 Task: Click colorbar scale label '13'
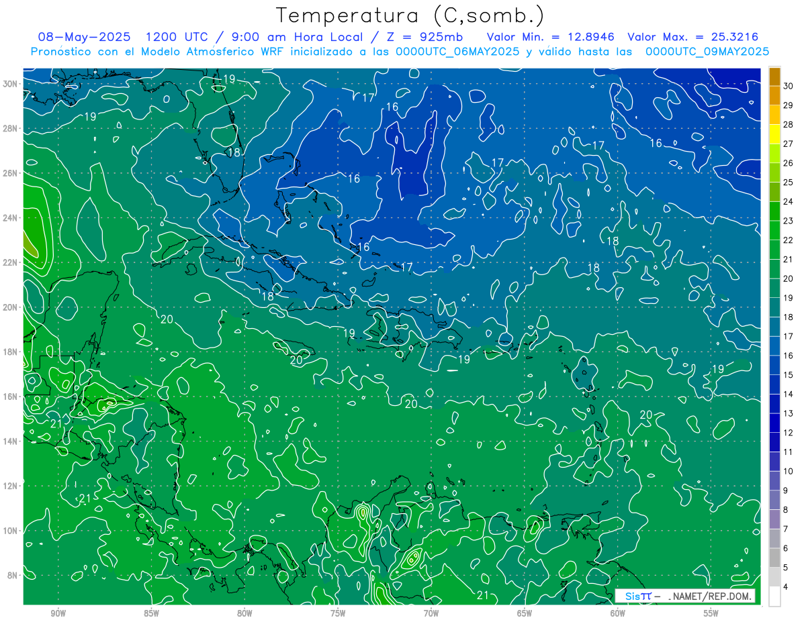click(788, 413)
